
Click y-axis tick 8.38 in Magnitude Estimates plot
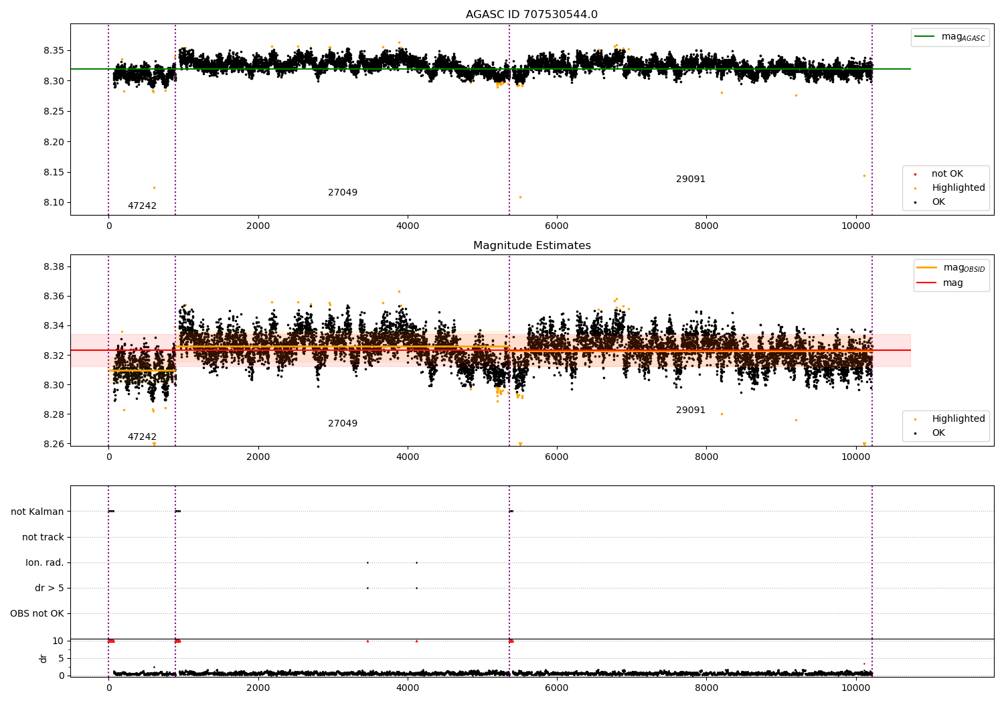[x=54, y=267]
